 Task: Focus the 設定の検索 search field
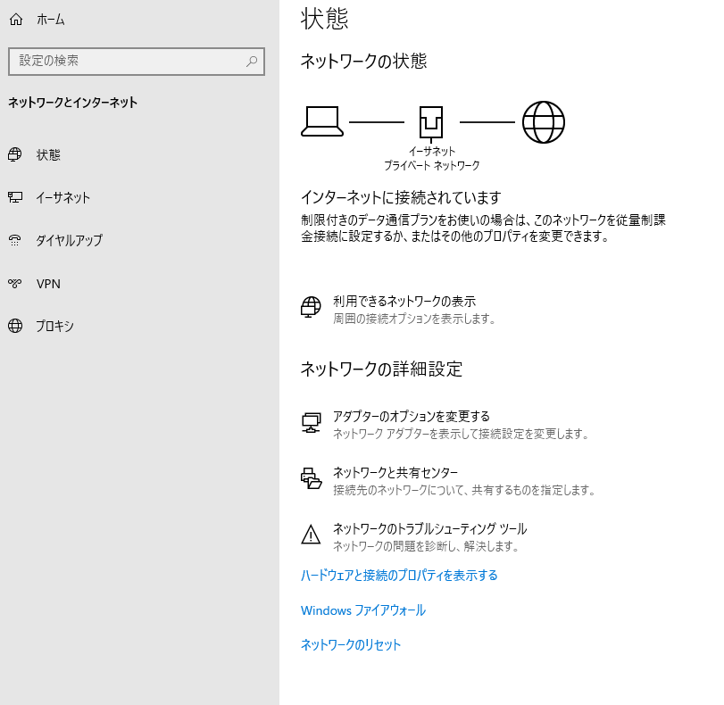[x=137, y=61]
